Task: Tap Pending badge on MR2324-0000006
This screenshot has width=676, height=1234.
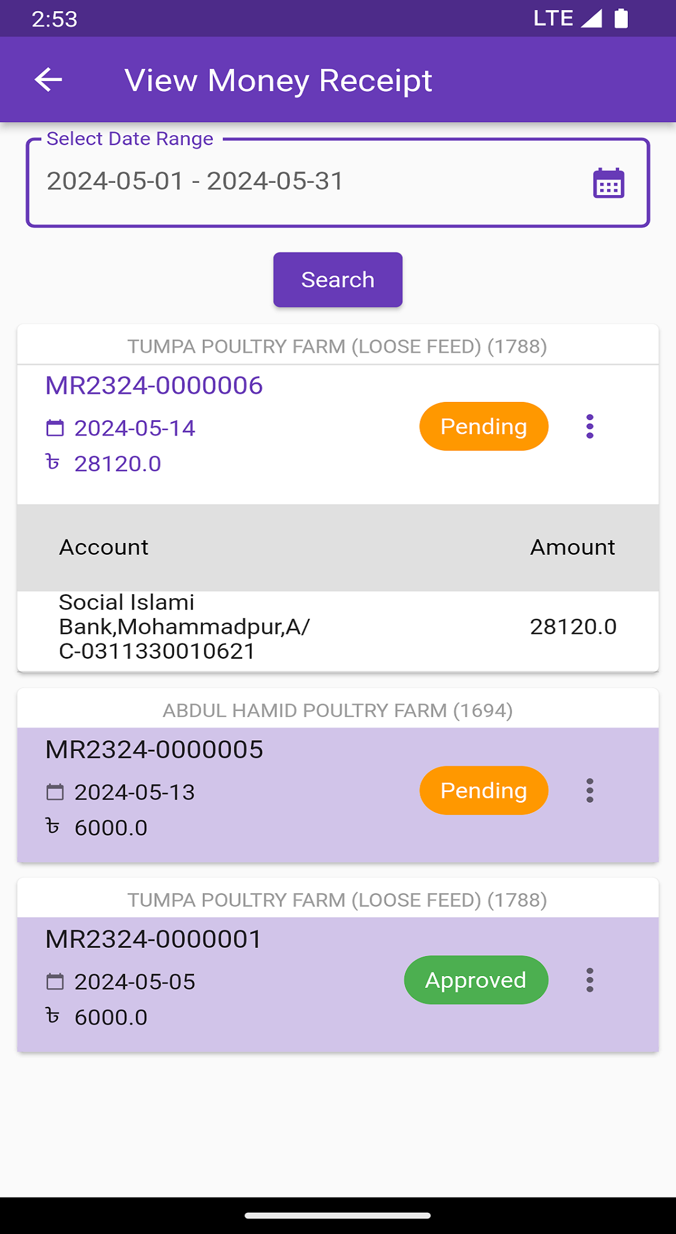Action: click(483, 427)
